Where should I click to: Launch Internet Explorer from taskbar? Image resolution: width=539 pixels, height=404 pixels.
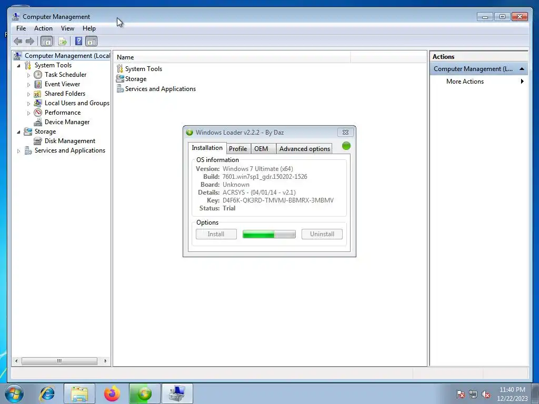(x=47, y=393)
